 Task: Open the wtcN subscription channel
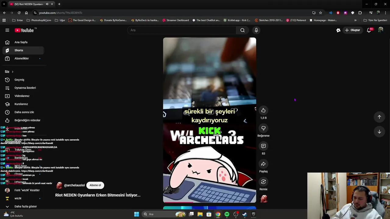[x=23, y=198]
